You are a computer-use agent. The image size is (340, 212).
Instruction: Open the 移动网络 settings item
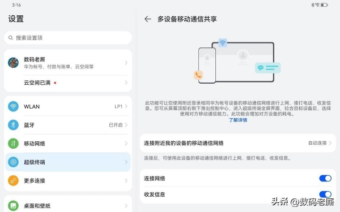pos(68,144)
